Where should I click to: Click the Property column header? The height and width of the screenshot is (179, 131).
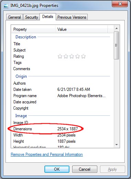point(33,29)
